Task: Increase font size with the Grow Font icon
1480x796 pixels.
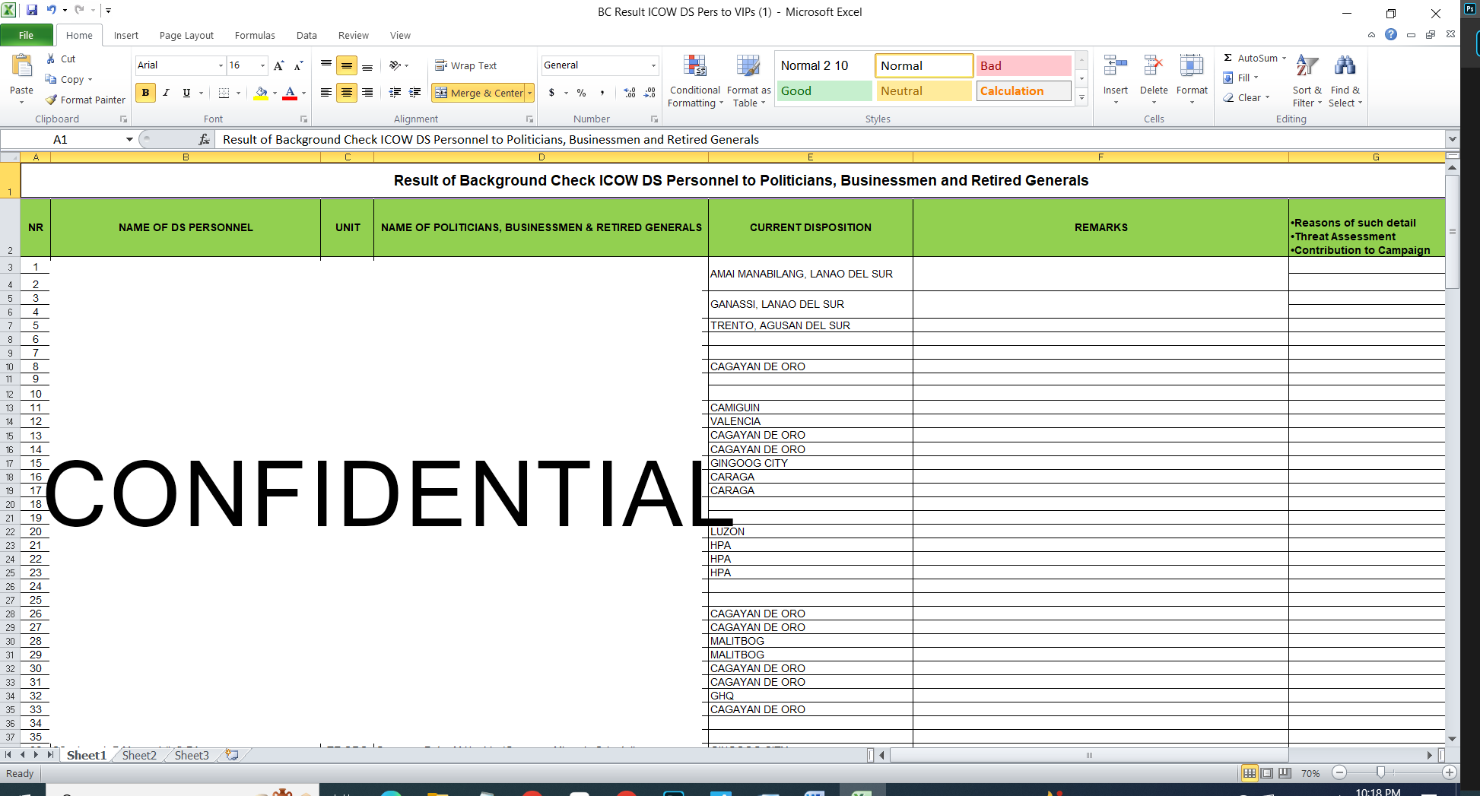Action: [279, 65]
